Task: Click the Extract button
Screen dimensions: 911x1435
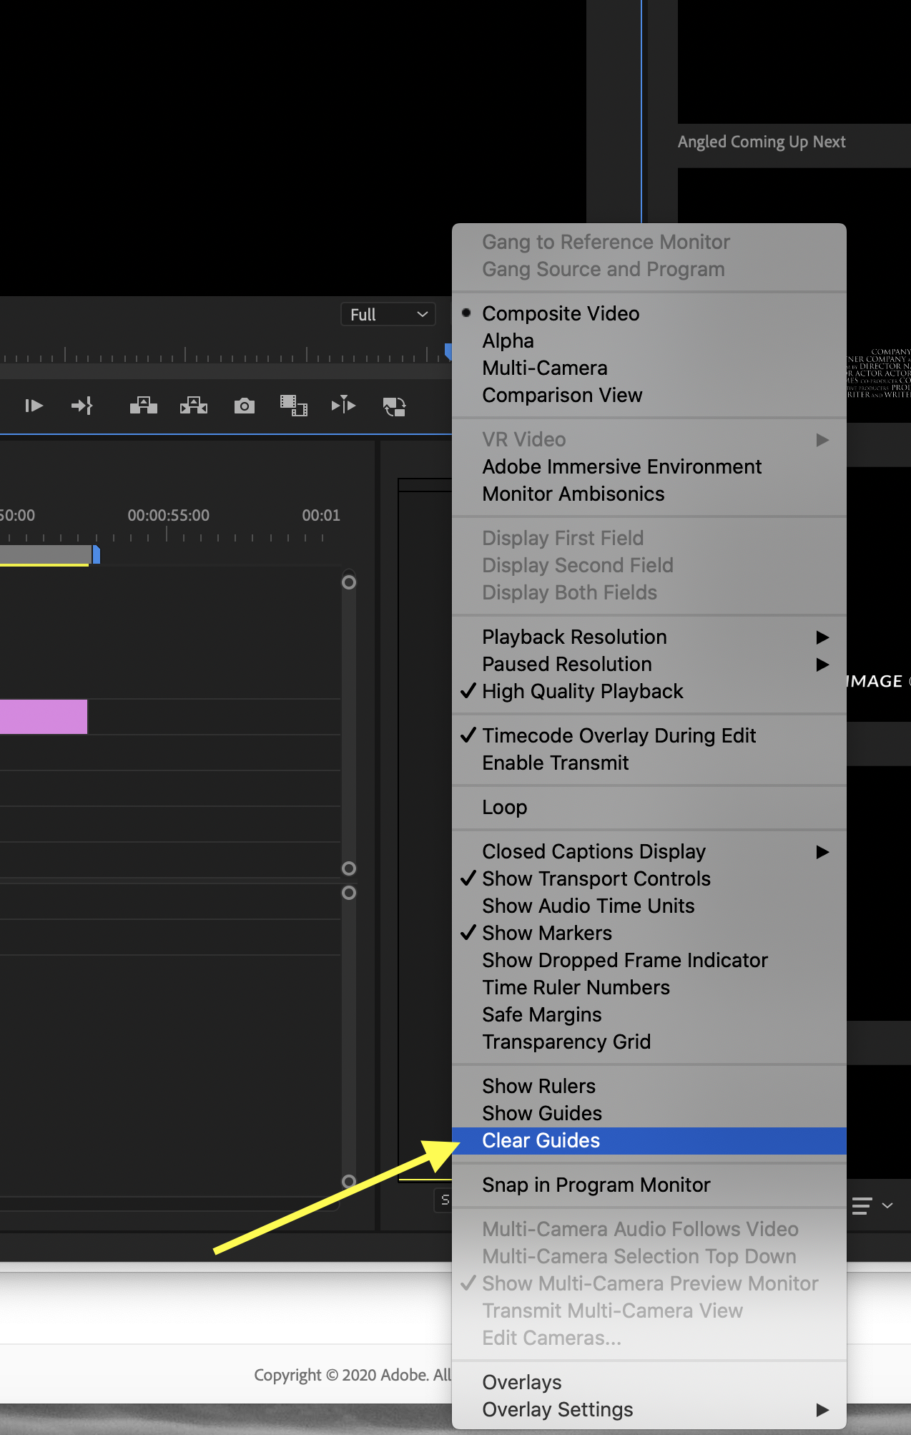Action: (193, 406)
